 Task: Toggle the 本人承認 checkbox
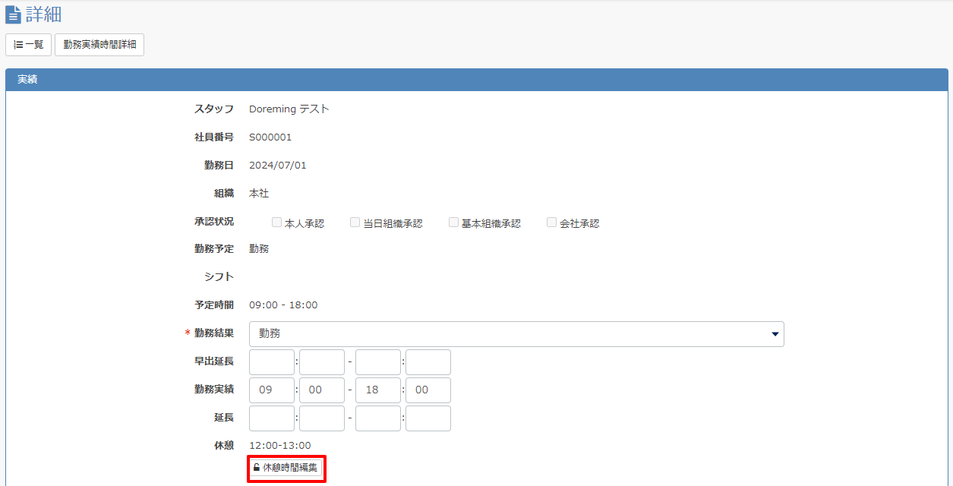pos(277,222)
